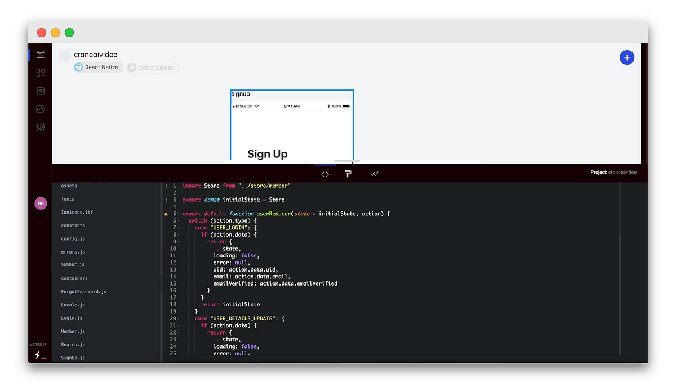Image resolution: width=676 pixels, height=384 pixels.
Task: Collapse the USER_LOGIN case via its fold arrow
Action: click(x=179, y=227)
